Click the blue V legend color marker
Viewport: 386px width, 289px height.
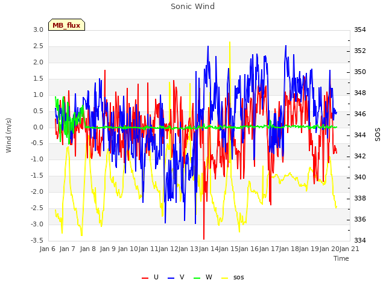171,278
